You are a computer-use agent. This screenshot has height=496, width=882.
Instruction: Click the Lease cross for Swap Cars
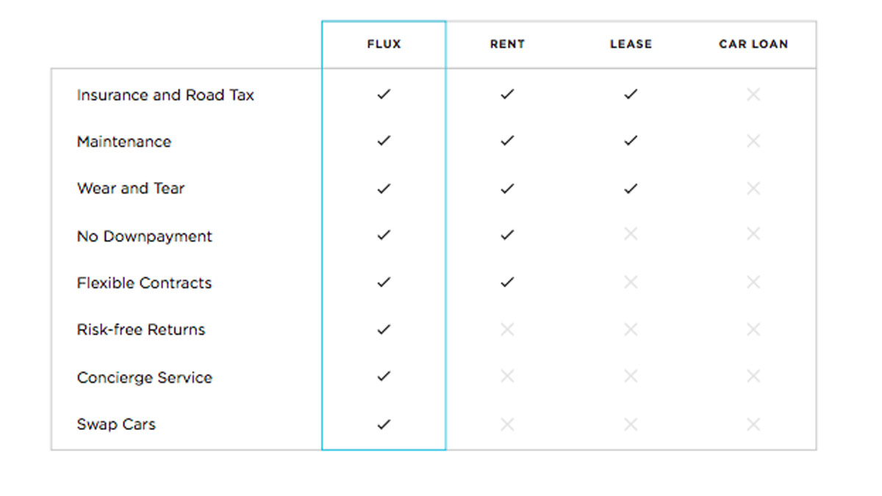click(x=630, y=424)
